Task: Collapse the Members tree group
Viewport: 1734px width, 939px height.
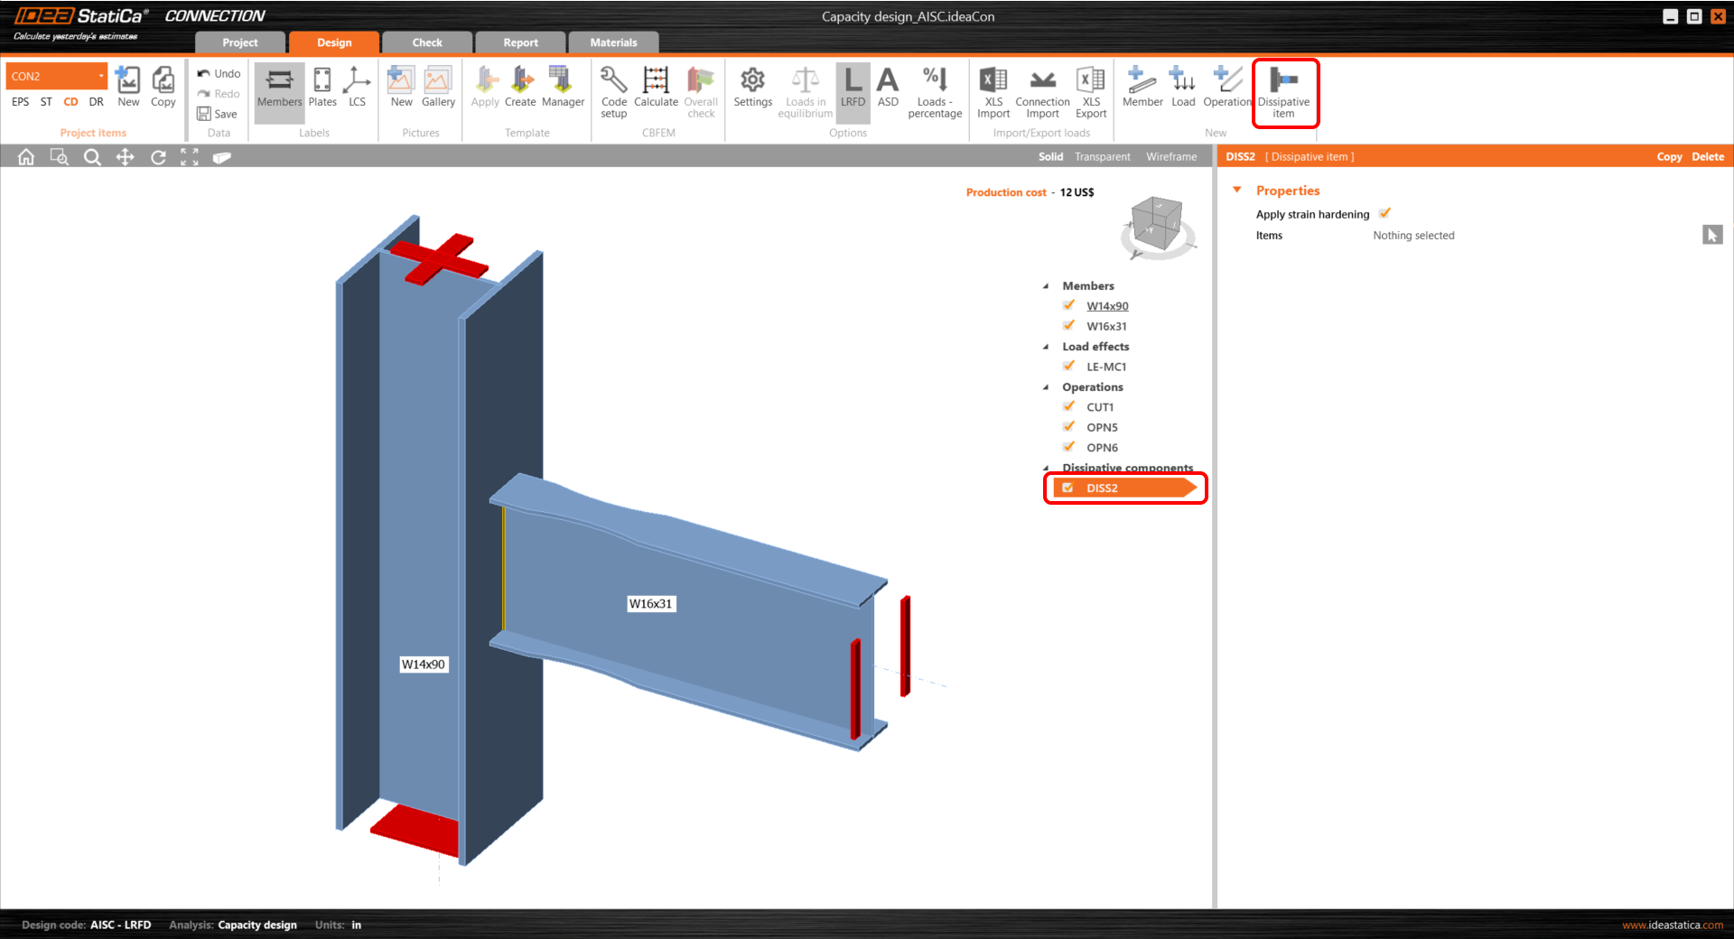Action: coord(1046,286)
